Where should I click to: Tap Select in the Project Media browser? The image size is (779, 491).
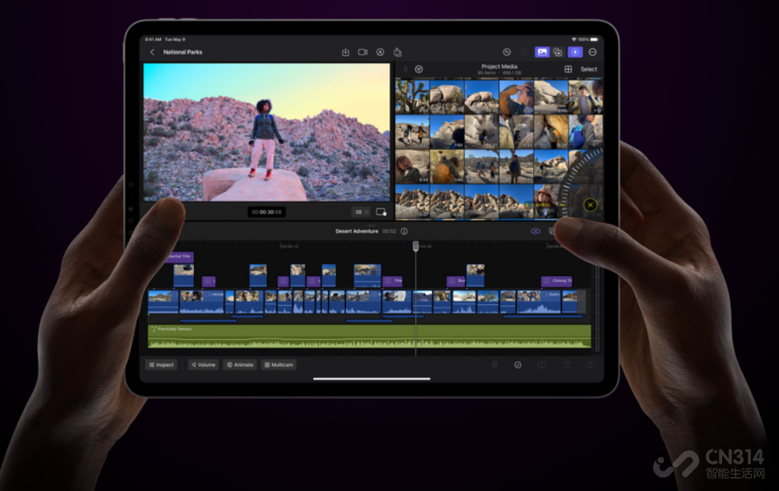pyautogui.click(x=589, y=69)
